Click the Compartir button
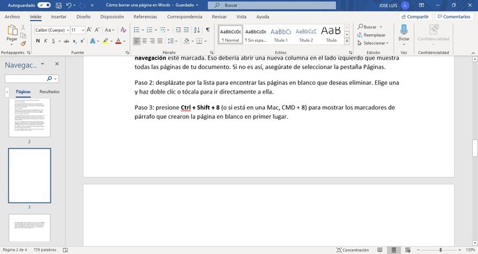Screen dimensions: 478x254 (415, 17)
